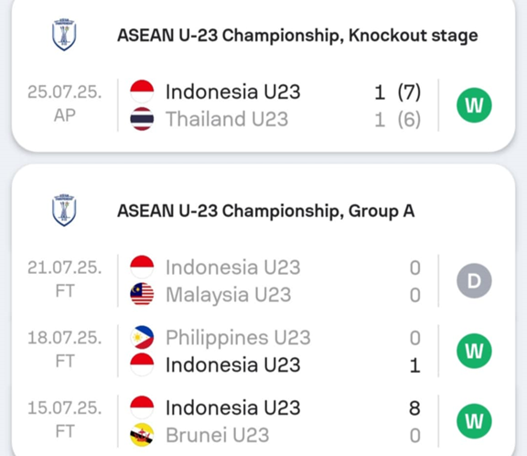The image size is (527, 456).
Task: Click the W badge for Brunei match
Action: [x=474, y=421]
